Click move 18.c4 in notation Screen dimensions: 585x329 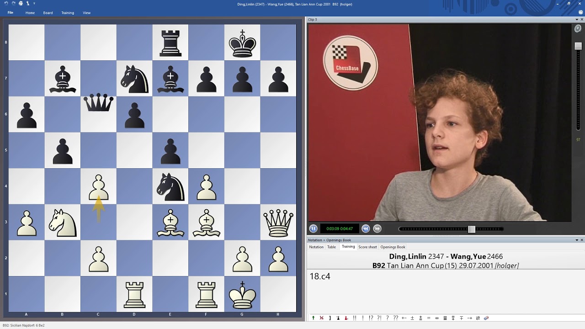[x=320, y=276]
